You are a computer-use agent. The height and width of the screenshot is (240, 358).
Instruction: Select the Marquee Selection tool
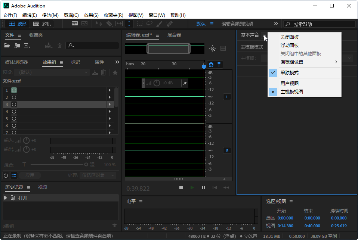pyautogui.click(x=139, y=24)
